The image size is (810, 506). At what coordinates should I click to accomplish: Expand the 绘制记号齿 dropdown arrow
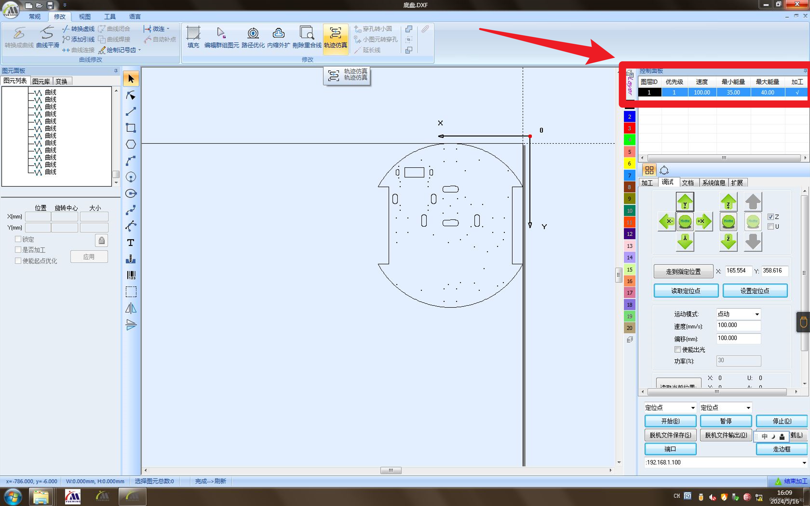[139, 50]
